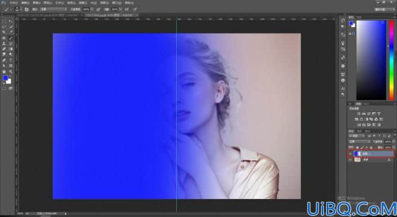
Task: Click the layer opacity field
Action: click(x=387, y=141)
